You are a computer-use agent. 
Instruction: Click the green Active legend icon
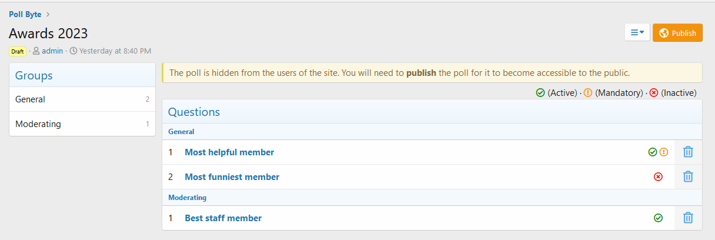540,93
